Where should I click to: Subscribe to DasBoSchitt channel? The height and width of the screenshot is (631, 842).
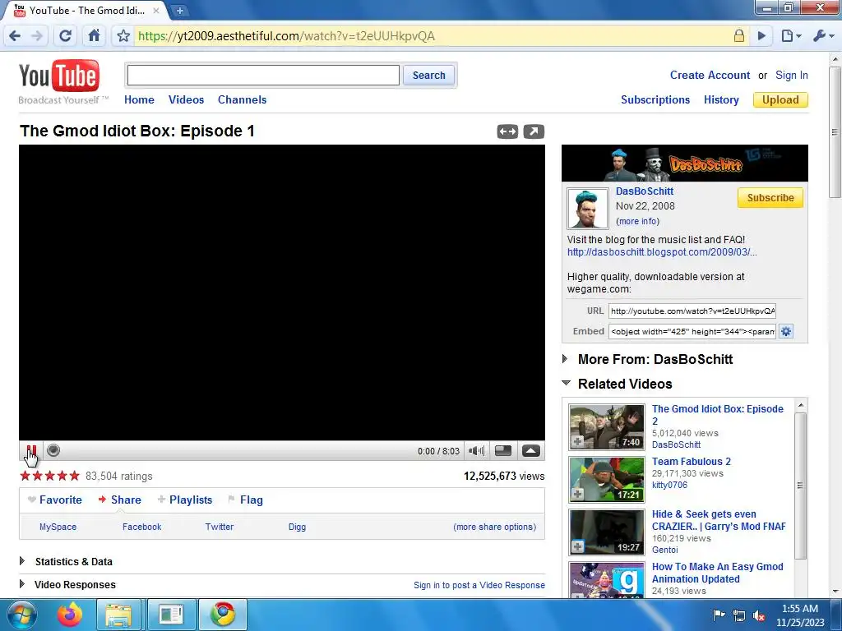770,197
